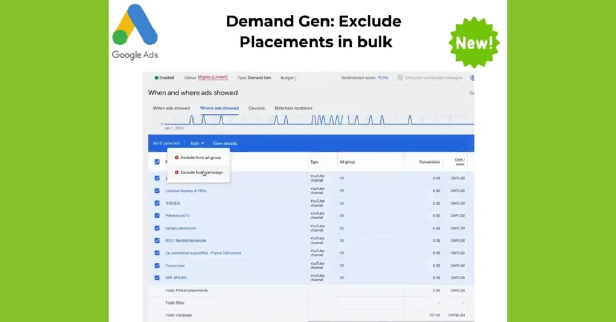Viewport: 616px width, 322px height.
Task: Click the DE ad group cell in DER SPIEGEL row
Action: (x=342, y=278)
